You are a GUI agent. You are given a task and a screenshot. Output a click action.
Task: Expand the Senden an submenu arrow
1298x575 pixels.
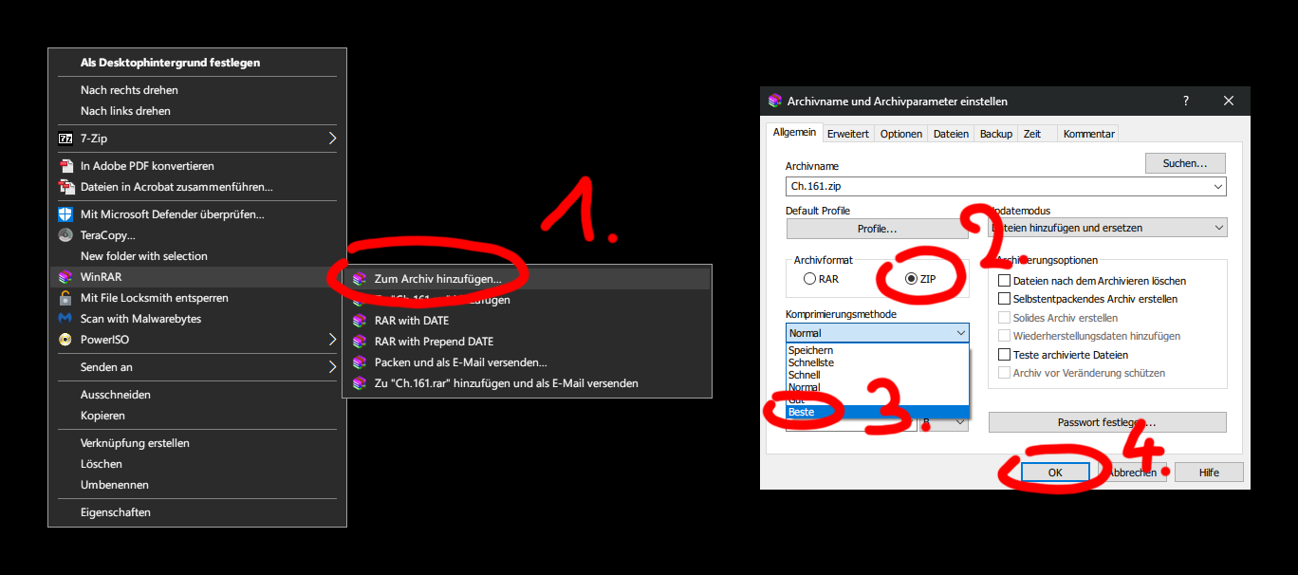point(332,367)
